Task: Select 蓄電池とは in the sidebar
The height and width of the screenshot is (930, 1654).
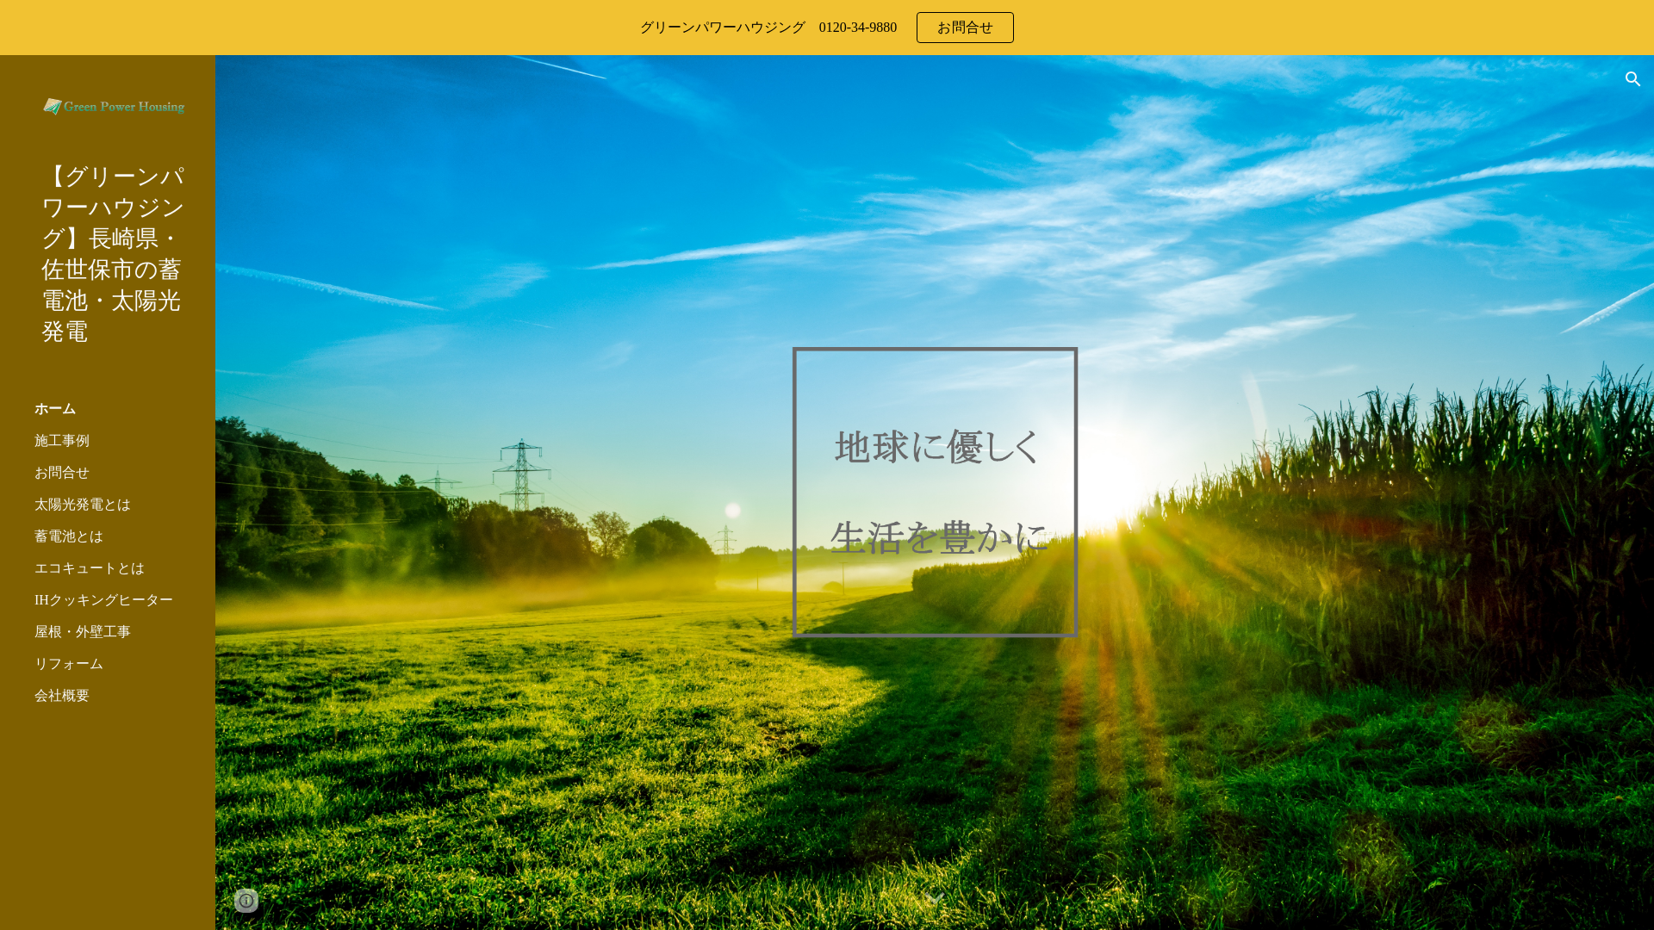Action: tap(69, 536)
